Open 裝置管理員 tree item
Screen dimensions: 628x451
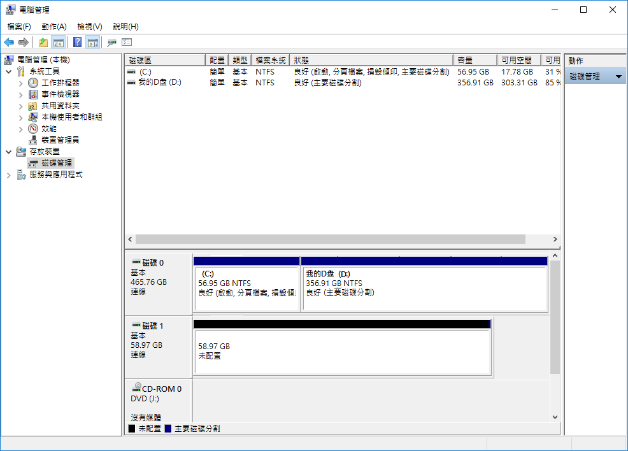[x=61, y=140]
